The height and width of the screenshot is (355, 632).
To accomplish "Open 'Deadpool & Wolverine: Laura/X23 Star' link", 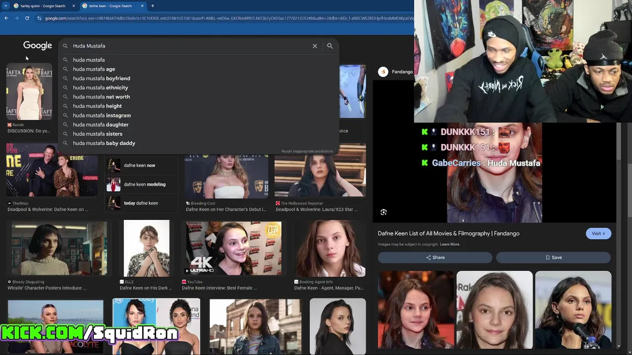I will coord(316,210).
